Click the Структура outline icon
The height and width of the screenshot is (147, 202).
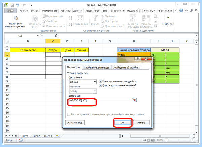[168, 18]
